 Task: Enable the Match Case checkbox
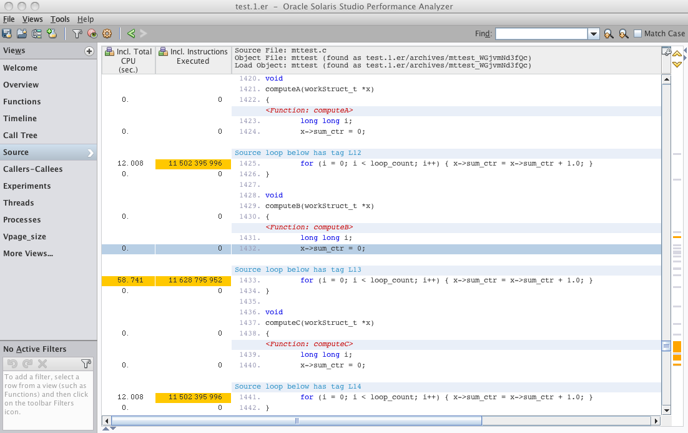coord(637,34)
